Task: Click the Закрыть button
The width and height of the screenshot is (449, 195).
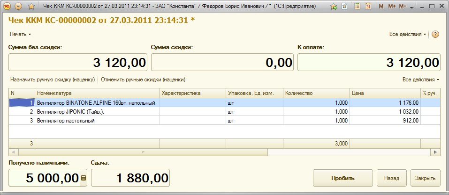Action: (x=426, y=178)
